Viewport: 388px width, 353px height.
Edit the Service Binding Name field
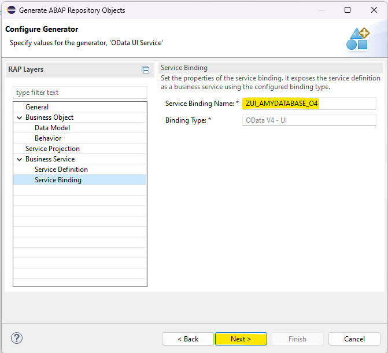tap(309, 104)
